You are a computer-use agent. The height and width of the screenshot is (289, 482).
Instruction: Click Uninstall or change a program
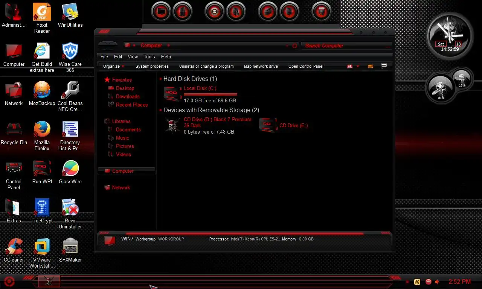206,66
